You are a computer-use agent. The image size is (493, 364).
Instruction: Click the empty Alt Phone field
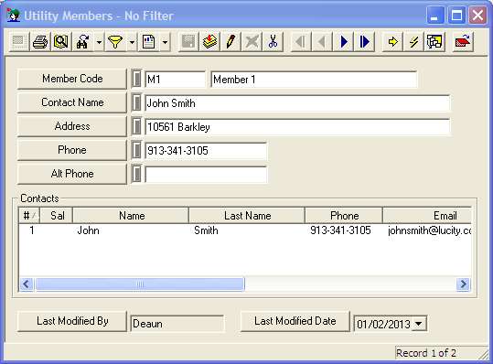(206, 175)
